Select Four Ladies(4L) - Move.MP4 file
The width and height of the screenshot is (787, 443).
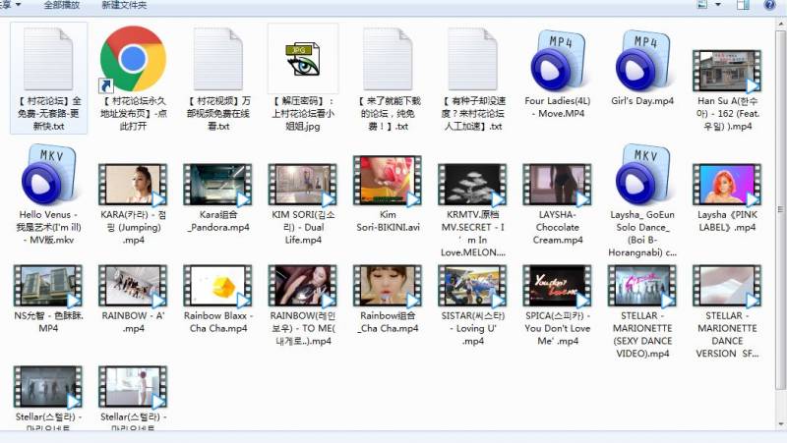tap(557, 73)
